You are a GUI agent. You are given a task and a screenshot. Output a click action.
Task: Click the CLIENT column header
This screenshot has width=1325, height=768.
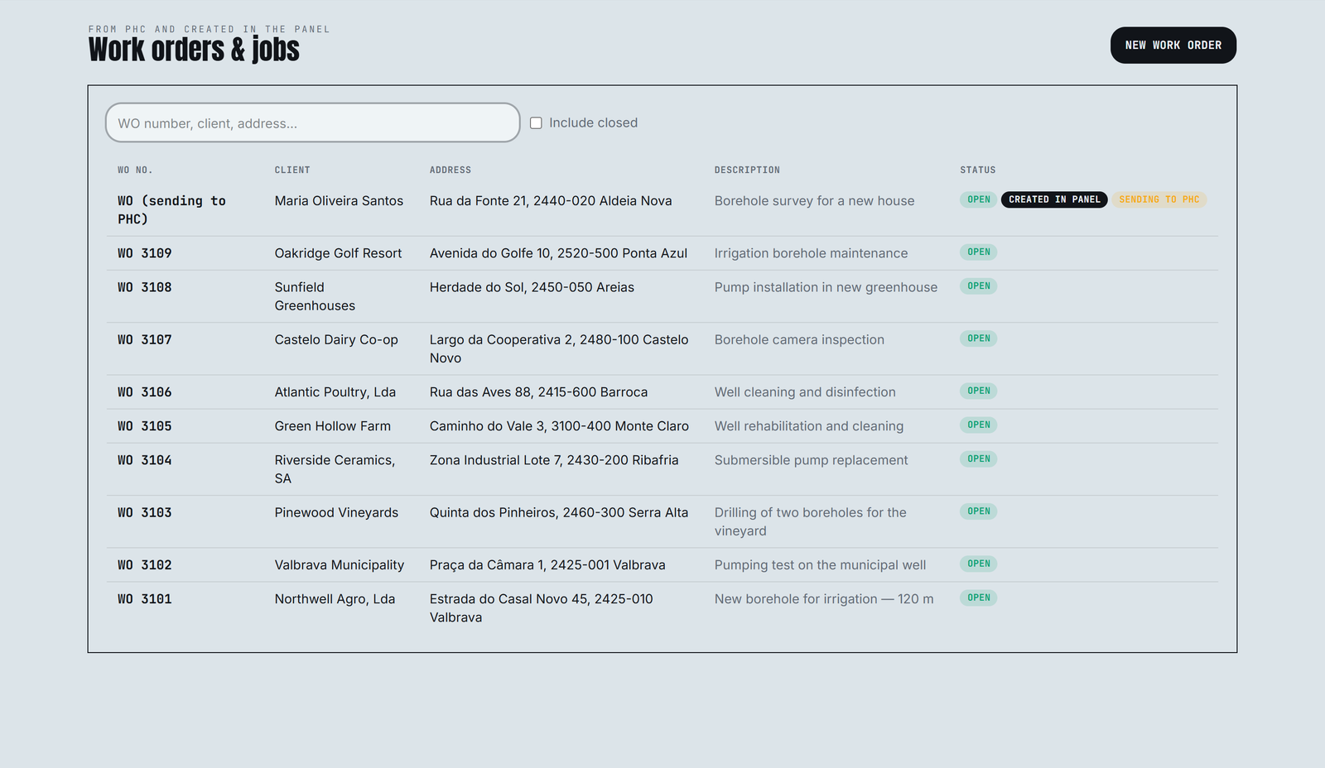(292, 170)
